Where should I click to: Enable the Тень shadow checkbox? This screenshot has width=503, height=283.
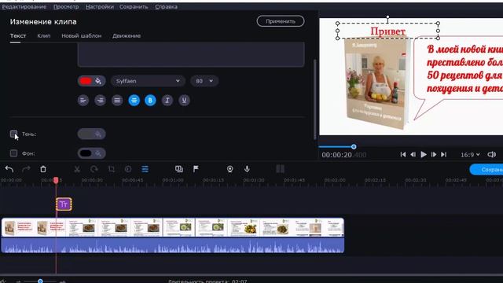13,134
